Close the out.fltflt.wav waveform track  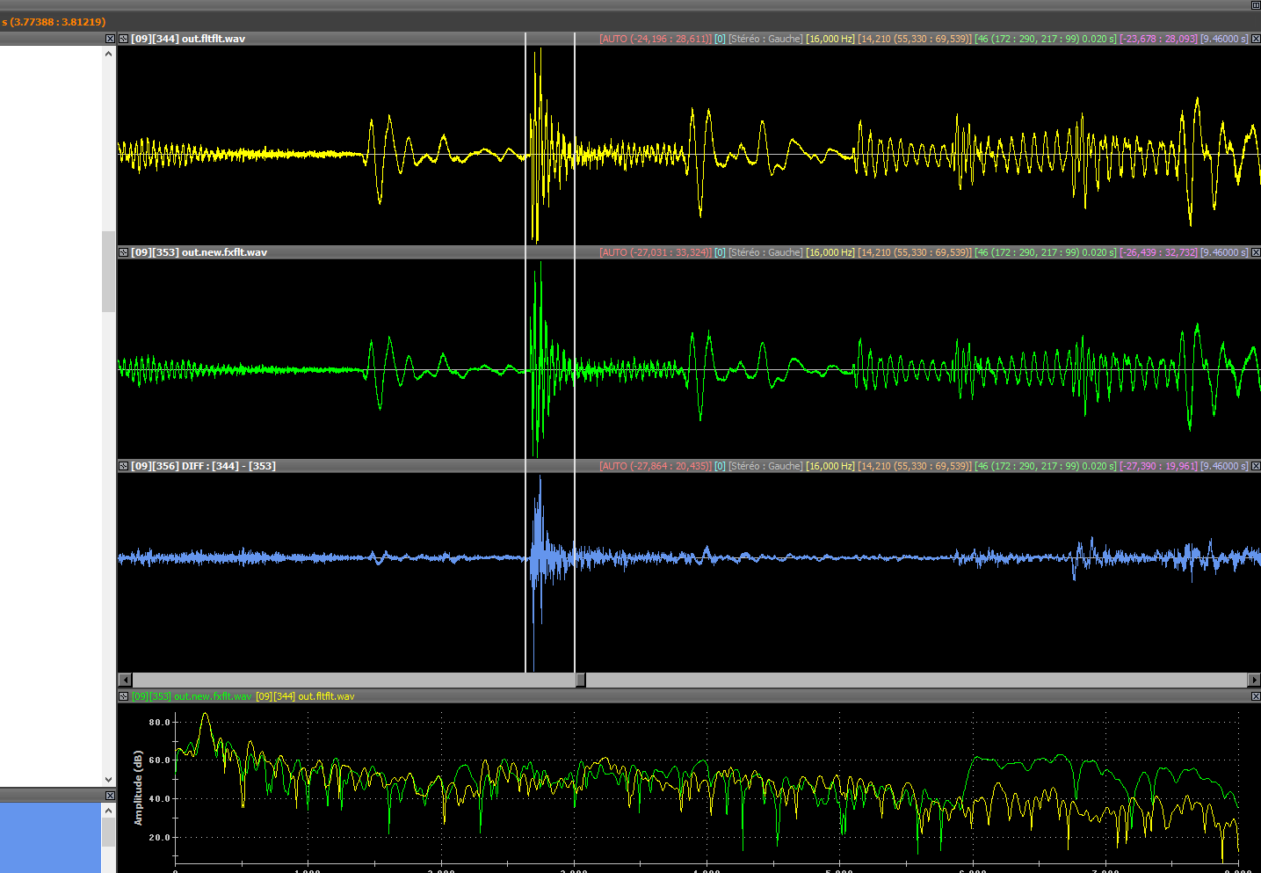(1256, 39)
